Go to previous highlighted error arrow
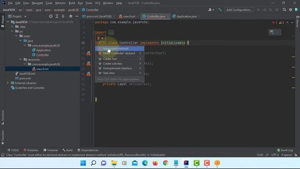The width and height of the screenshot is (300, 169). (x=287, y=23)
